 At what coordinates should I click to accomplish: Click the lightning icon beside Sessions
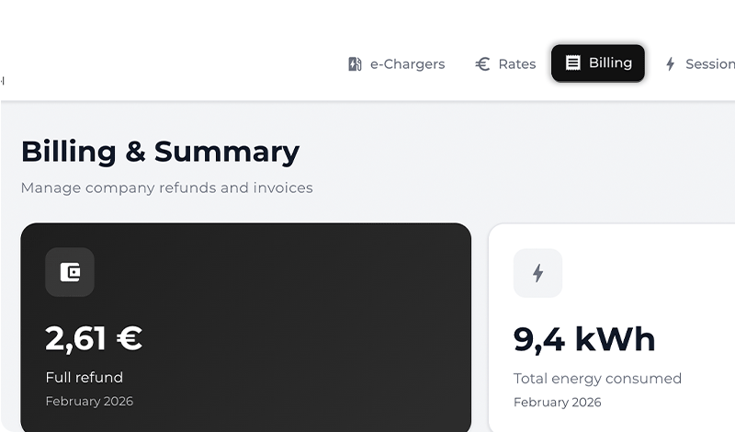[671, 64]
